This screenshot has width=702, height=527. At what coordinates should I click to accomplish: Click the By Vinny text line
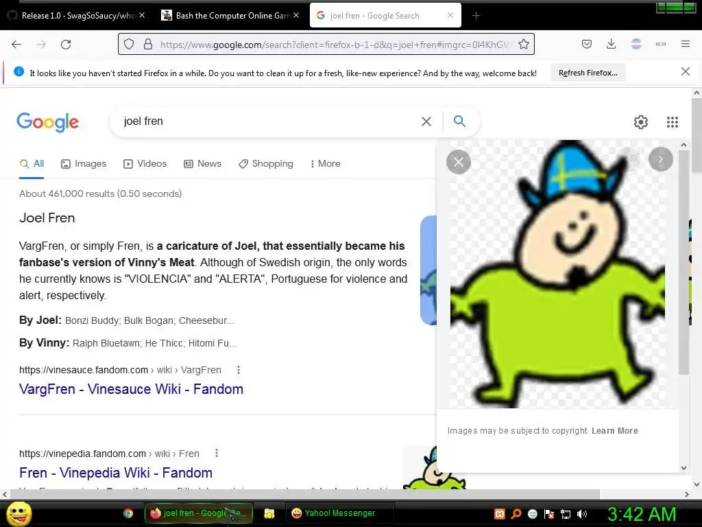tap(128, 343)
